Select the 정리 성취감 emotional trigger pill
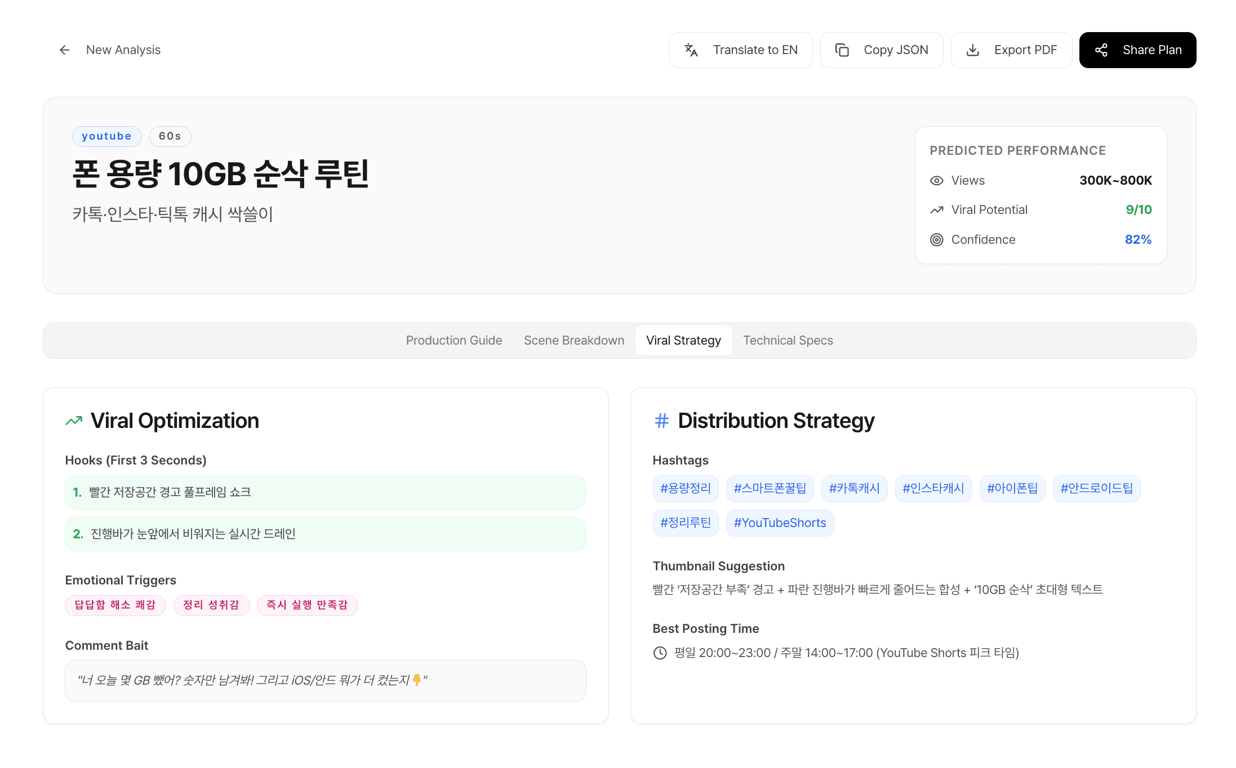The width and height of the screenshot is (1236, 768). pos(212,605)
